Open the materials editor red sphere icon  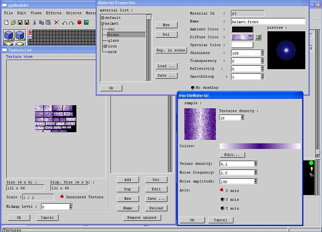[x=79, y=22]
